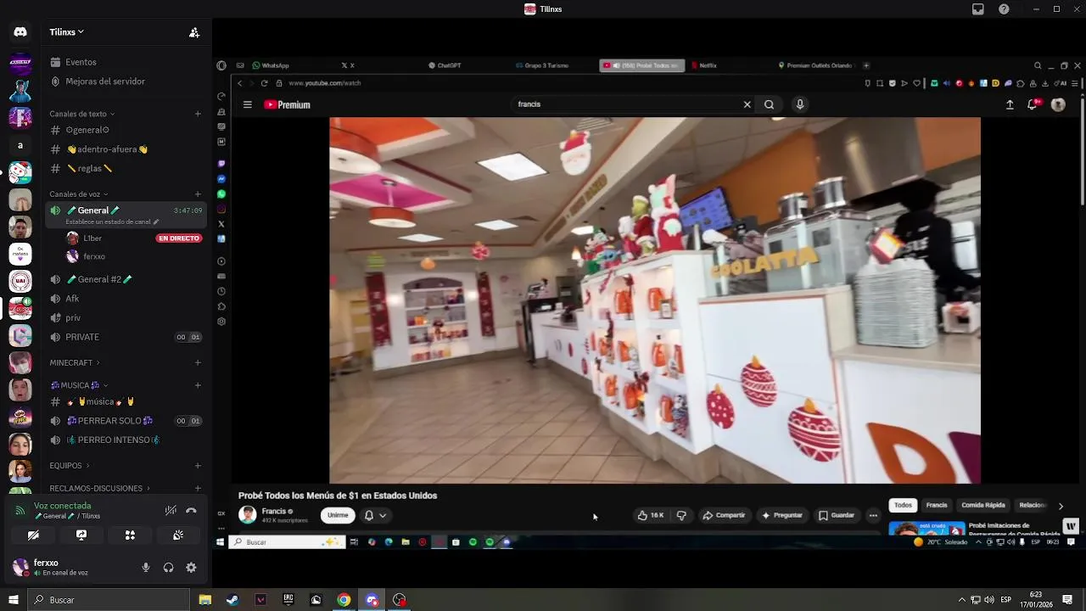The image size is (1086, 611).
Task: Click the Windows taskbar Buscar search box
Action: pos(109,600)
